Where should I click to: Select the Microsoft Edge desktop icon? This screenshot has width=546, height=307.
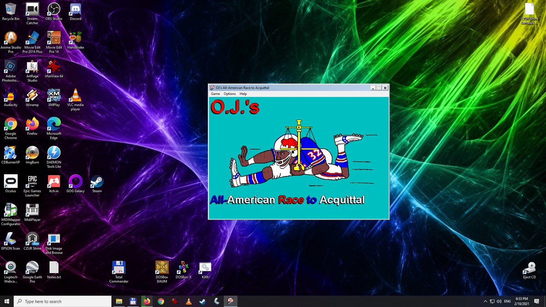[x=54, y=128]
